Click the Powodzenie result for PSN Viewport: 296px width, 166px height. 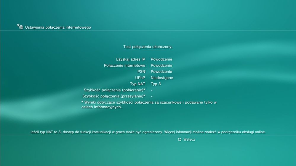point(161,71)
